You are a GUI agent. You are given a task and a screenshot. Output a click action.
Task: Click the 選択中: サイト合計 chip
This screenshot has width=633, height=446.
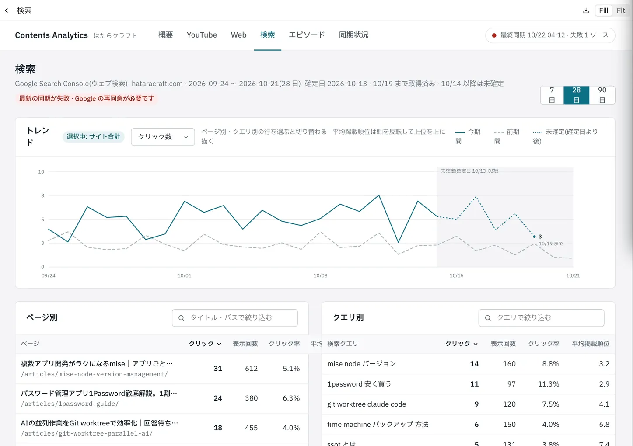tap(93, 137)
